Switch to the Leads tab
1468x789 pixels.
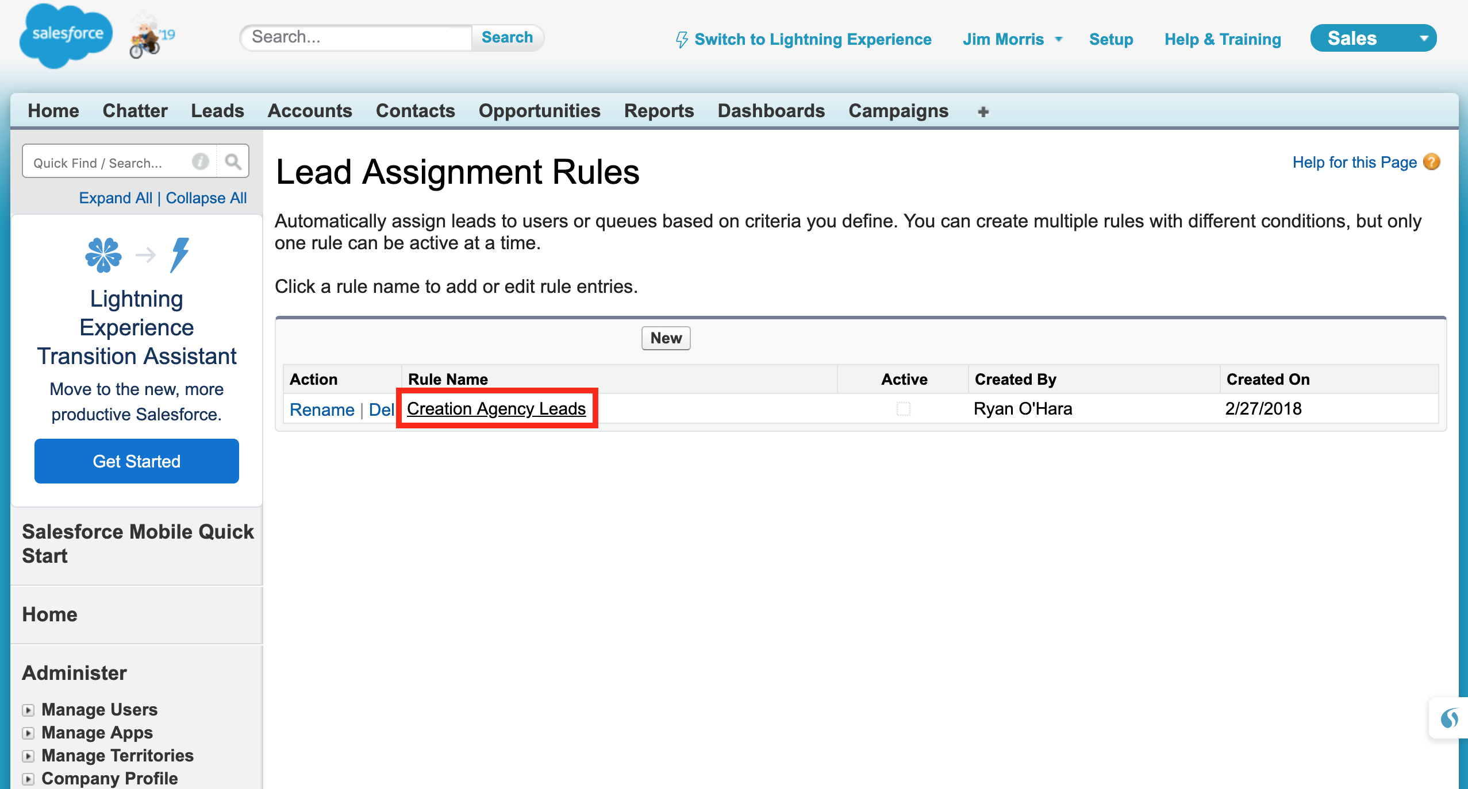click(x=217, y=111)
